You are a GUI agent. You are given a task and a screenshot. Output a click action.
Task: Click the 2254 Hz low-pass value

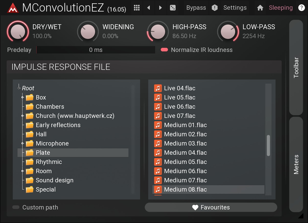tap(254, 36)
